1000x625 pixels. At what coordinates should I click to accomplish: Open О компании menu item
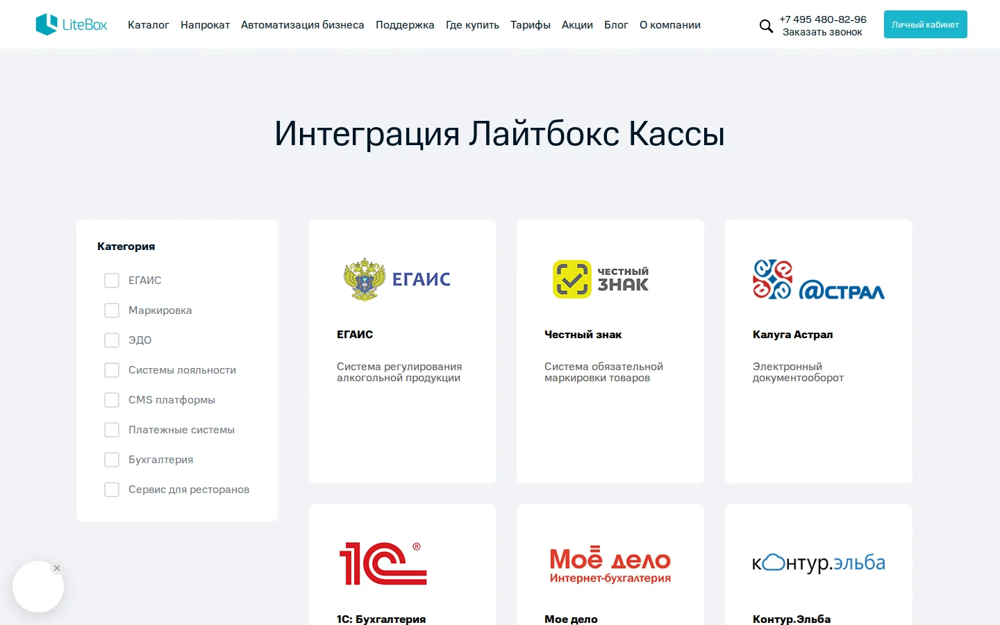(x=670, y=25)
